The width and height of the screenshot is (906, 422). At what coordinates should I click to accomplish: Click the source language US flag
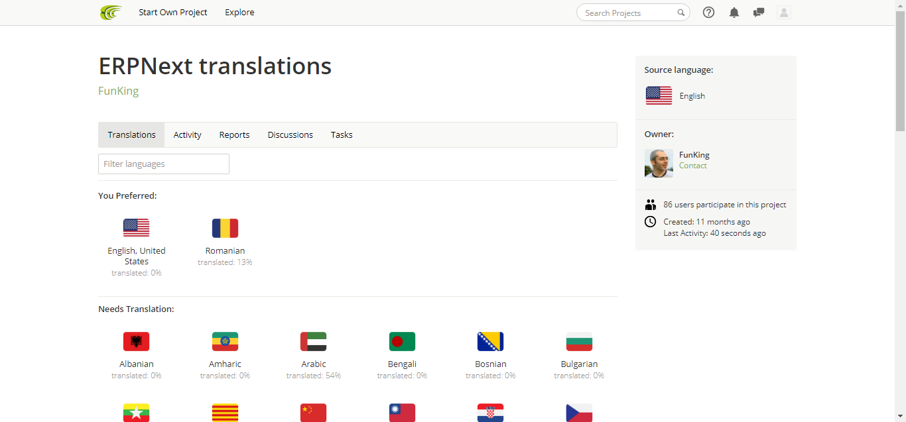659,95
